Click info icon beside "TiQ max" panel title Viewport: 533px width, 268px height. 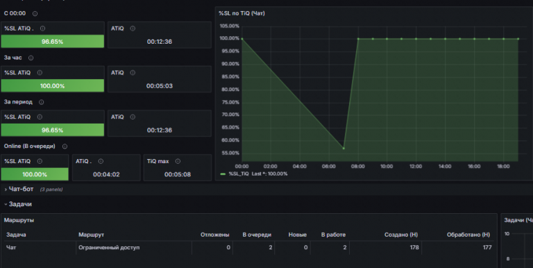click(x=178, y=161)
